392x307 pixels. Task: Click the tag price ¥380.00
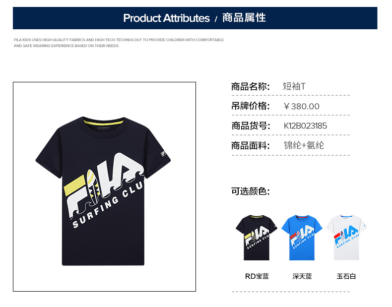click(302, 106)
